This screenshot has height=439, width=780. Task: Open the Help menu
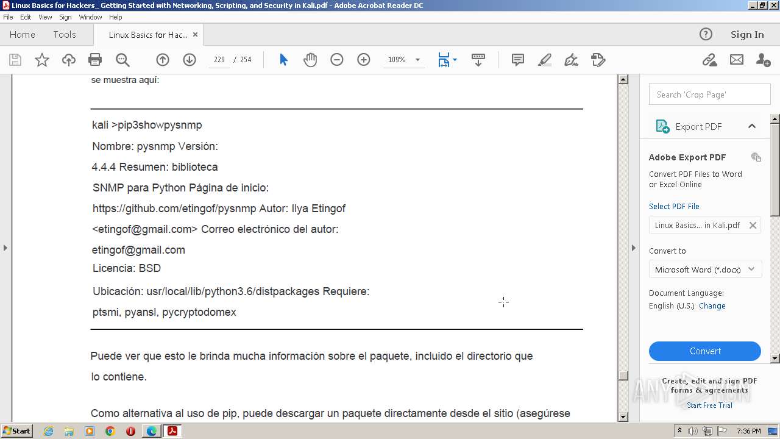(x=115, y=17)
